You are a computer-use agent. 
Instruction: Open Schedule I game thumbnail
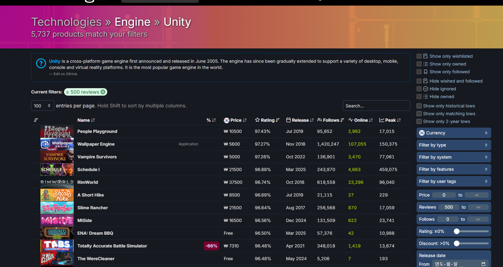(x=57, y=170)
